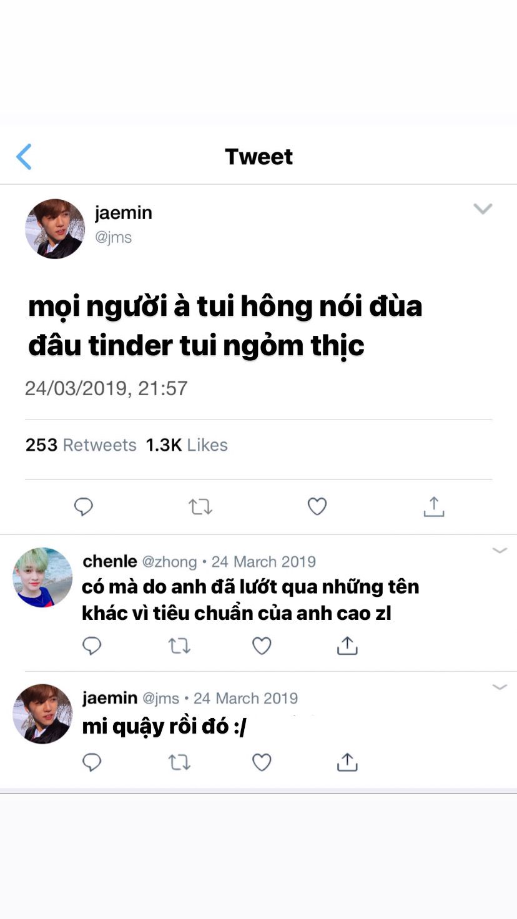This screenshot has height=919, width=517.
Task: Open jaemin's avatar on main tweet
Action: [55, 229]
